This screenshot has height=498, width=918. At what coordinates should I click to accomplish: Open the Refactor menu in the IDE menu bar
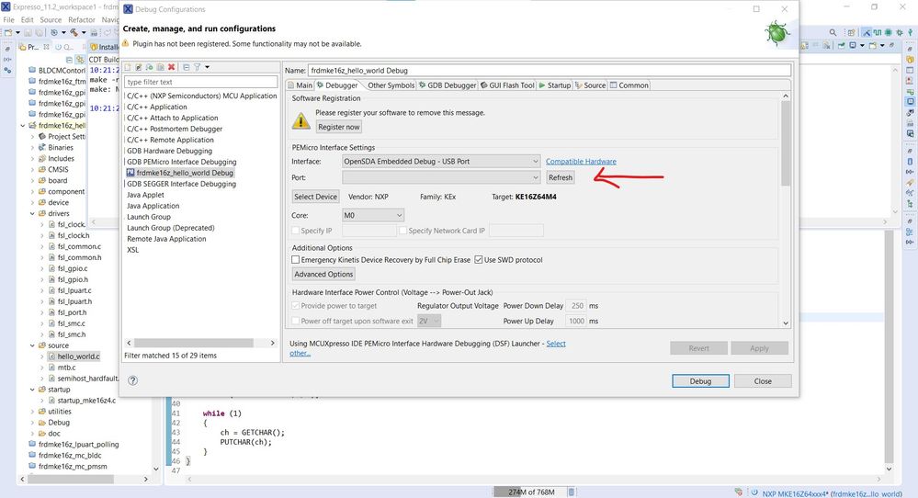pos(82,20)
